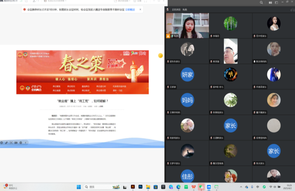Image resolution: width=295 pixels, height=191 pixels.
Task: Click the article headline about 就业难 and 用工荒
Action: (83, 101)
